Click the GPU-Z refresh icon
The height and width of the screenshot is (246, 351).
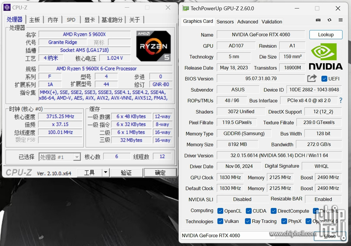(x=329, y=20)
